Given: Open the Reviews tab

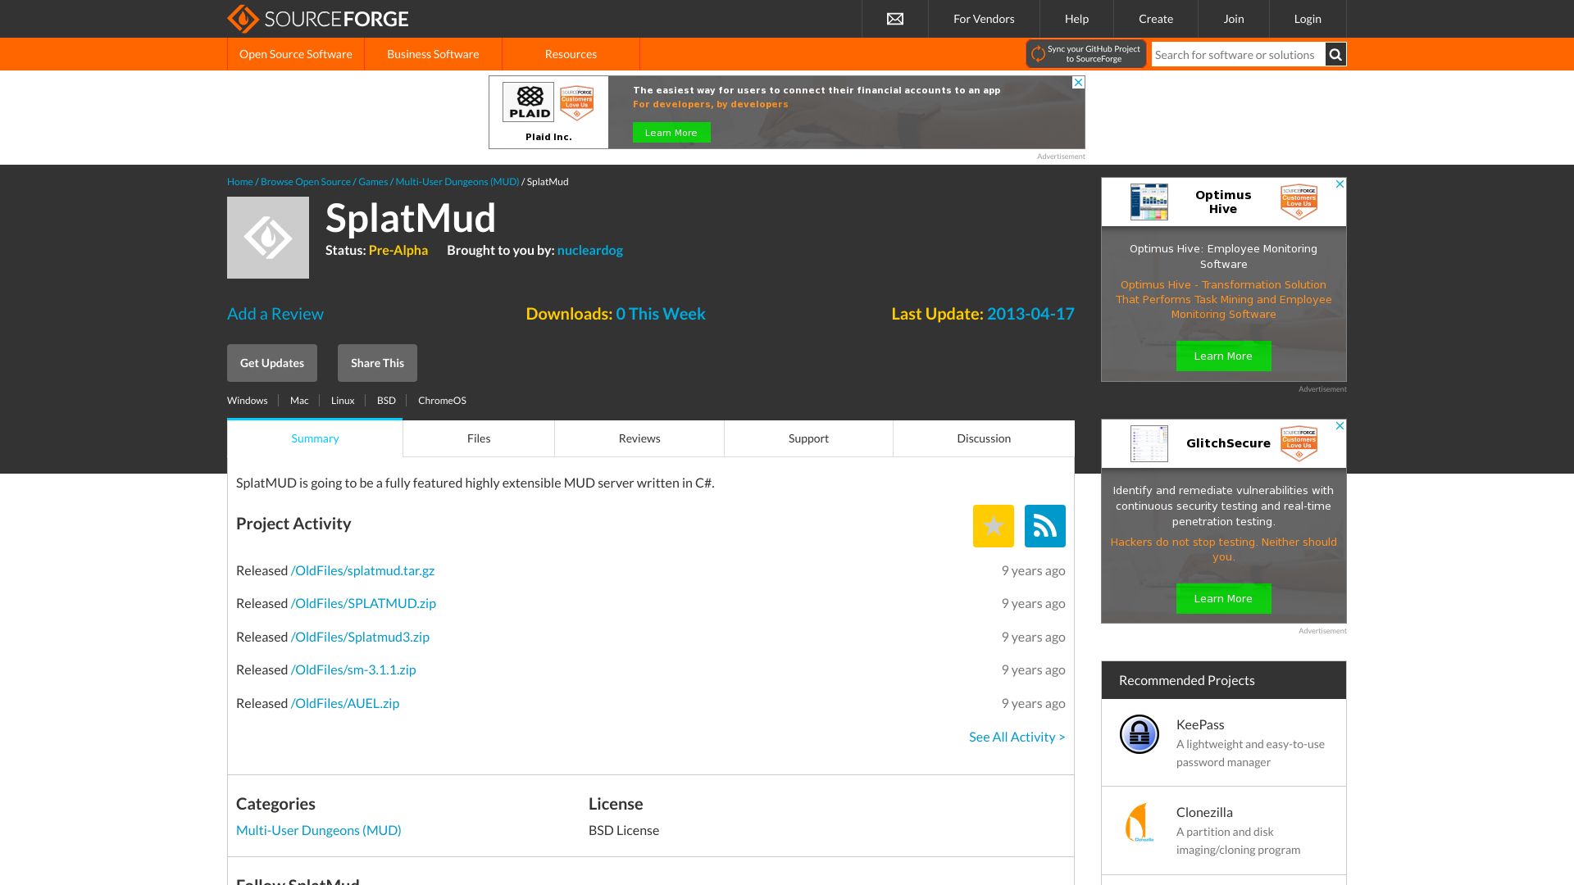Looking at the screenshot, I should coord(639,438).
